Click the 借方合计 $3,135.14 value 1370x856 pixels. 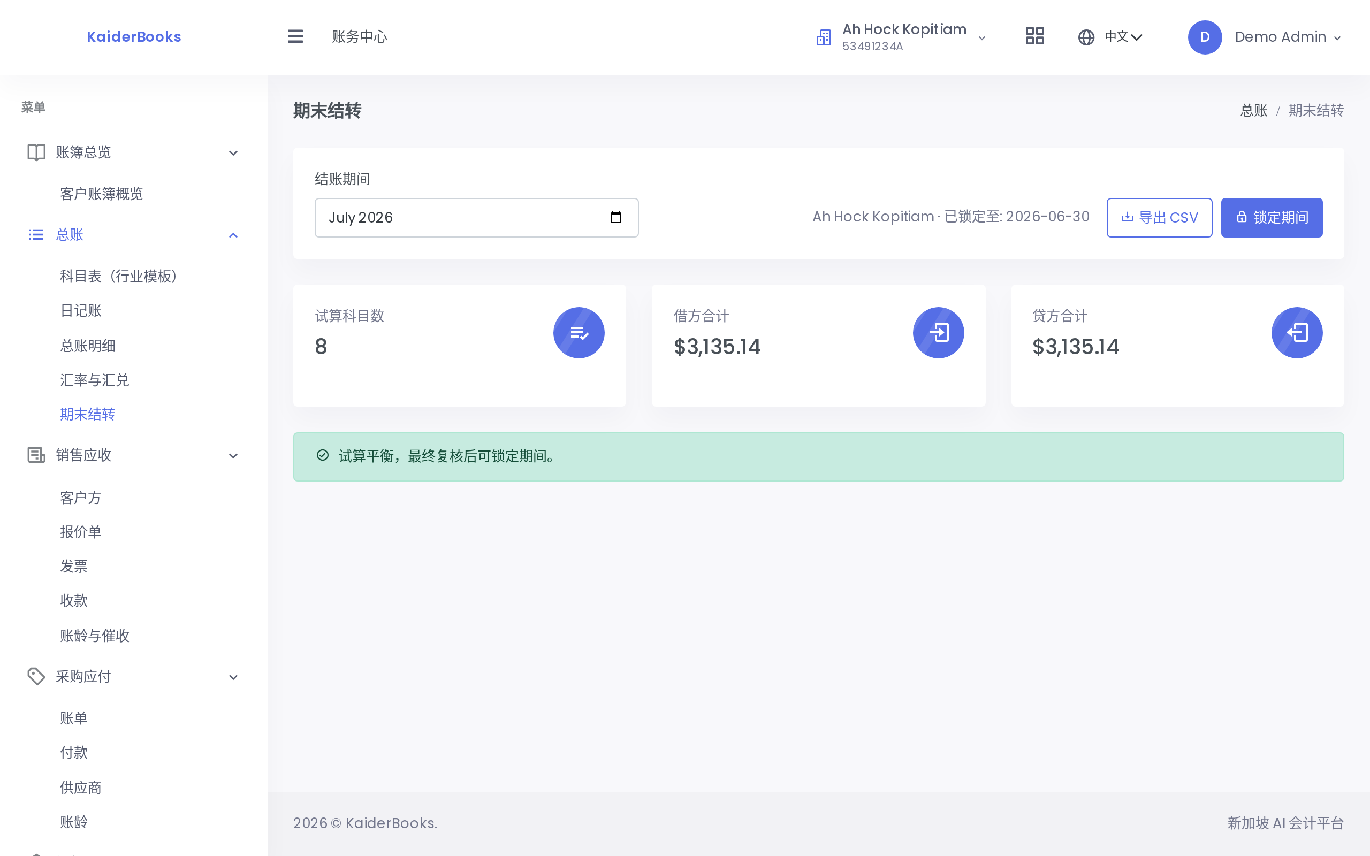pyautogui.click(x=717, y=347)
